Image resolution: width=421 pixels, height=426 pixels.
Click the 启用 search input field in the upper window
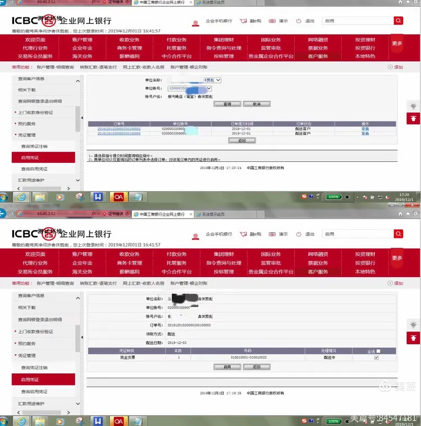coord(358,21)
